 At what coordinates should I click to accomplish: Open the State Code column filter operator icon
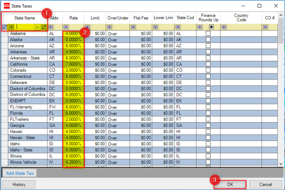pyautogui.click(x=178, y=27)
